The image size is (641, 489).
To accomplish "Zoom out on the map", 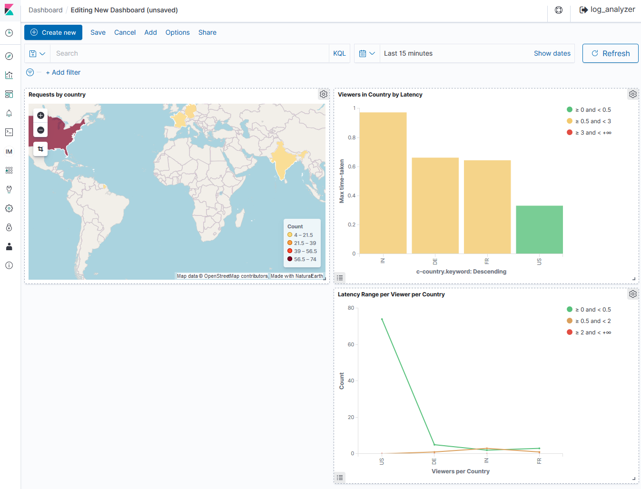I will 40,130.
